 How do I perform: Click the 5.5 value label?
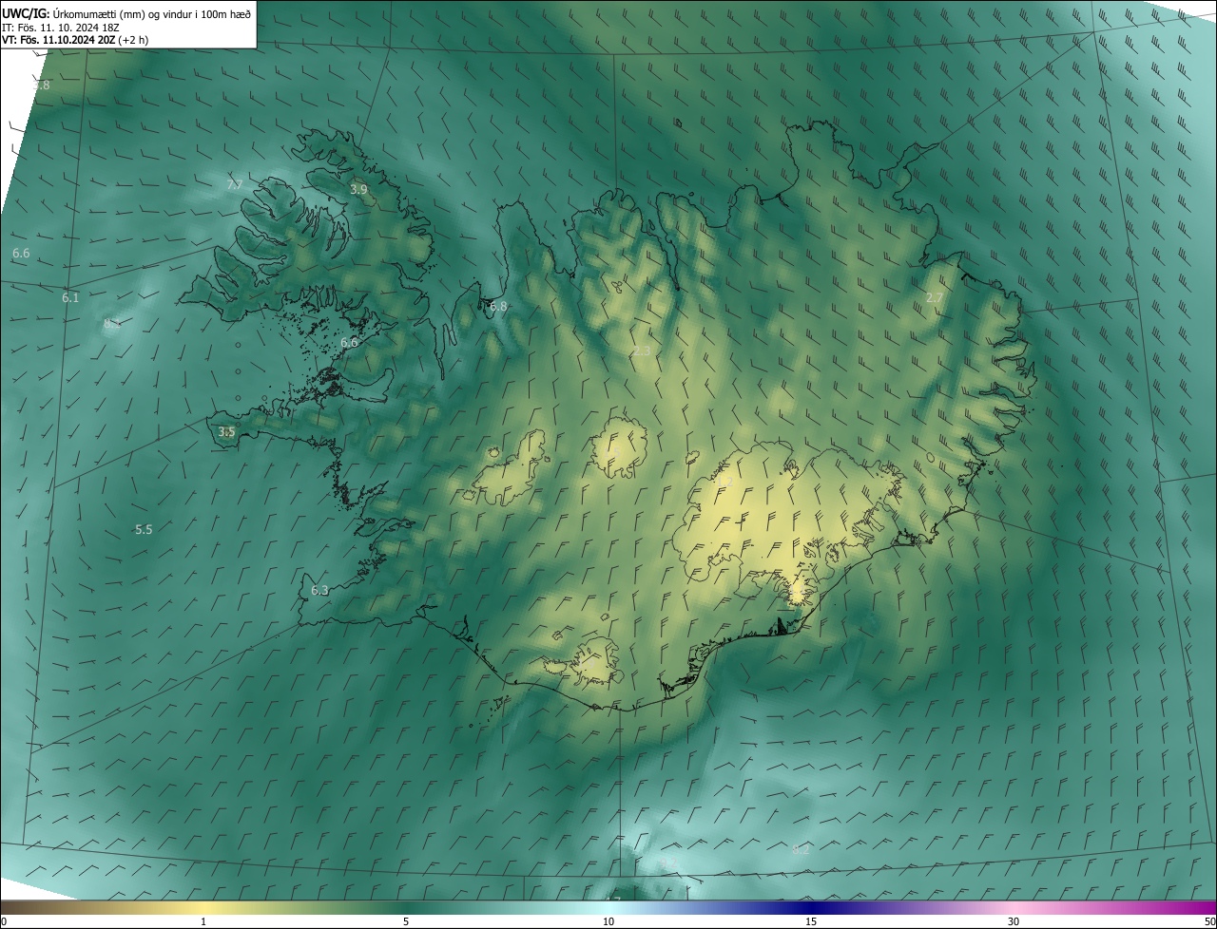[144, 529]
